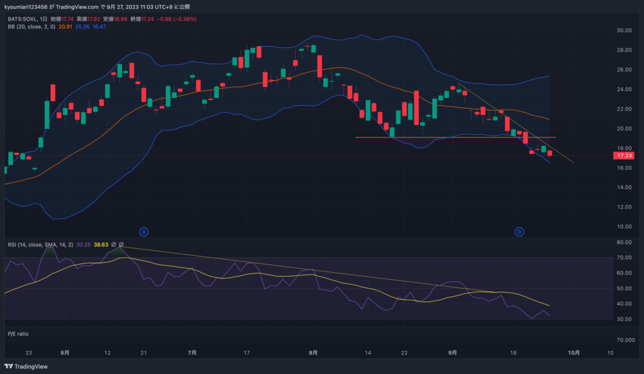Click the 70.000 P/E axis label
The height and width of the screenshot is (374, 644).
626,340
